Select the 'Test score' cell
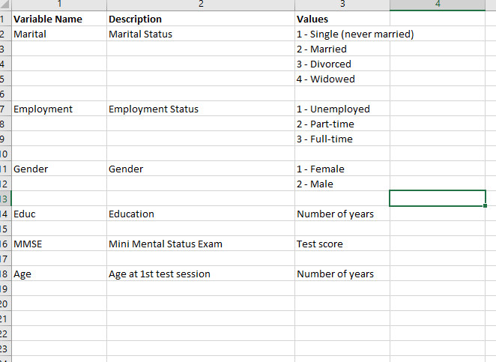 click(342, 244)
